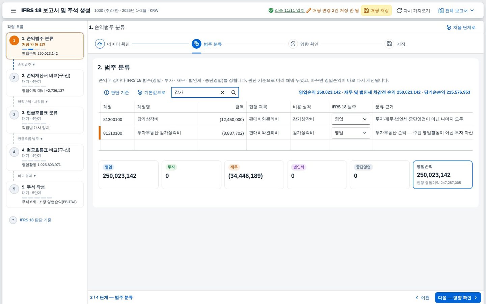Image resolution: width=486 pixels, height=304 pixels.
Task: Save mapping with the 매핑 저장 button
Action: click(376, 10)
